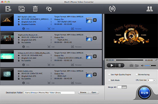
Task: Show Info for Night.at.the.Museum video
Action: coord(26,47)
